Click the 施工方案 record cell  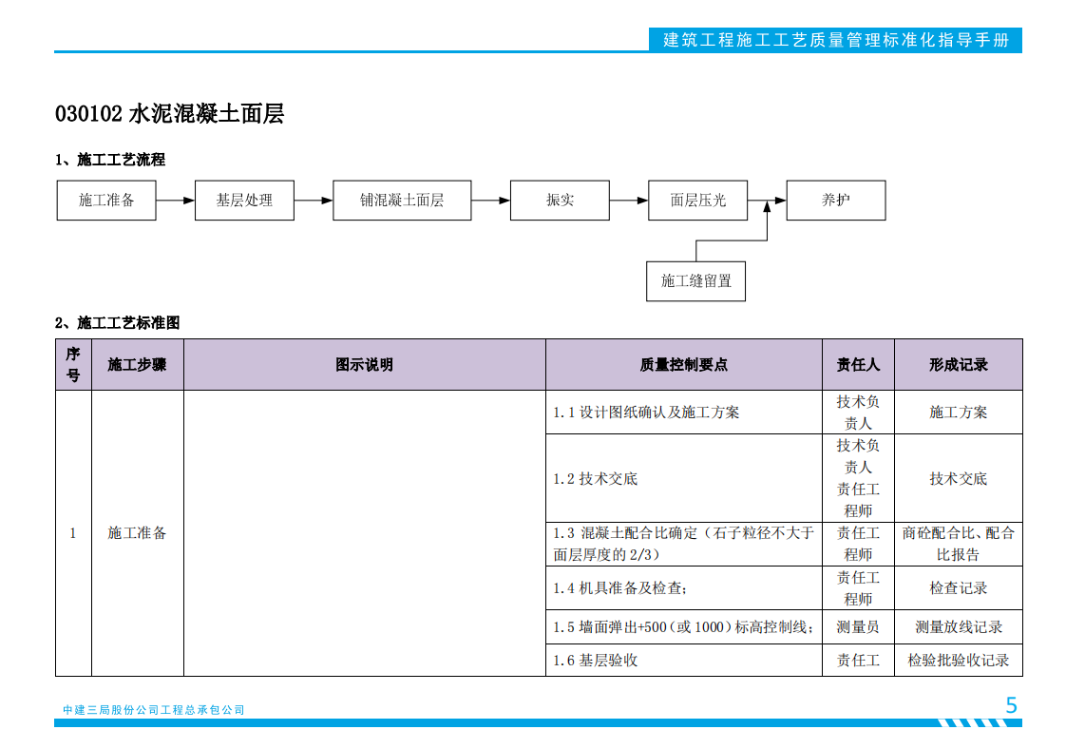[958, 413]
